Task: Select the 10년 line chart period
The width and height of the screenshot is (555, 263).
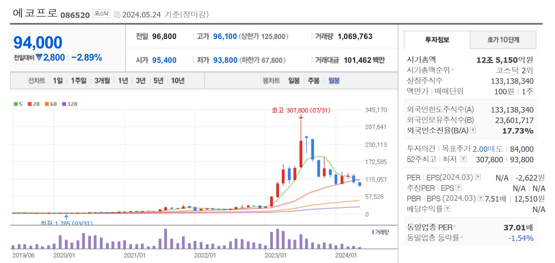Action: point(178,81)
